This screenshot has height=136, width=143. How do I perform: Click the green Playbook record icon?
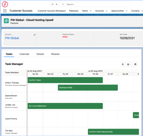point(6,21)
